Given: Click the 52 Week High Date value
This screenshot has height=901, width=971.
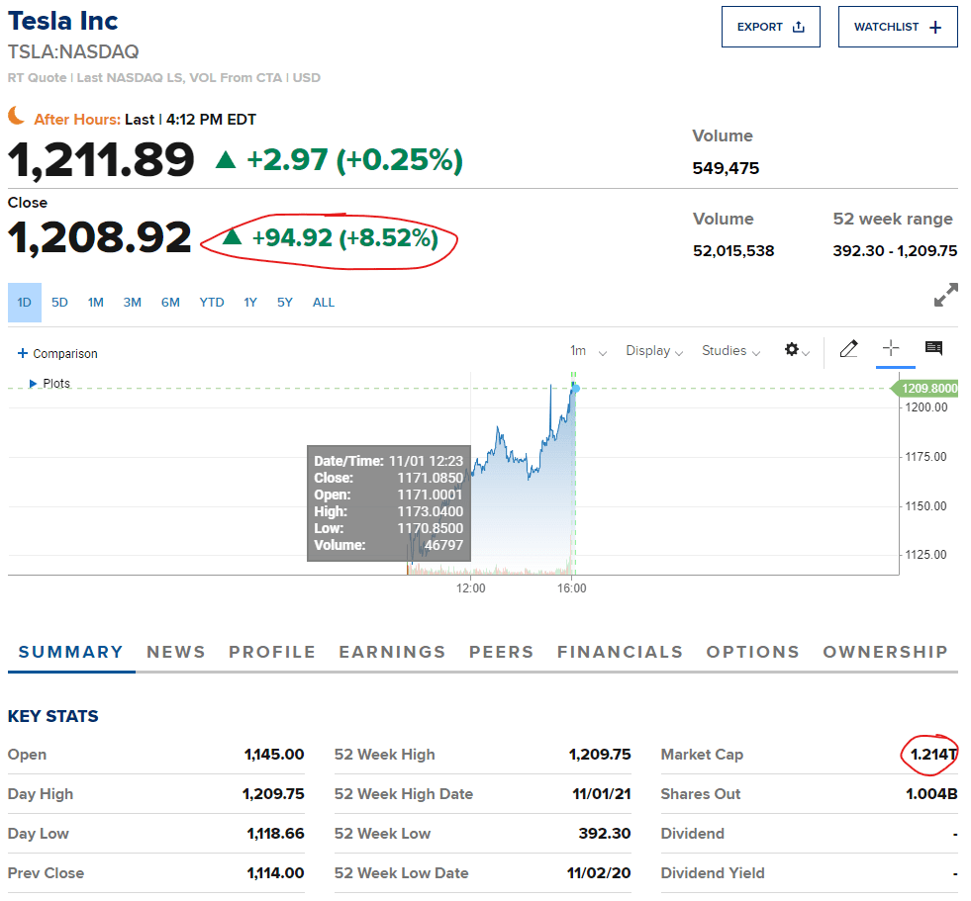Looking at the screenshot, I should tap(601, 794).
